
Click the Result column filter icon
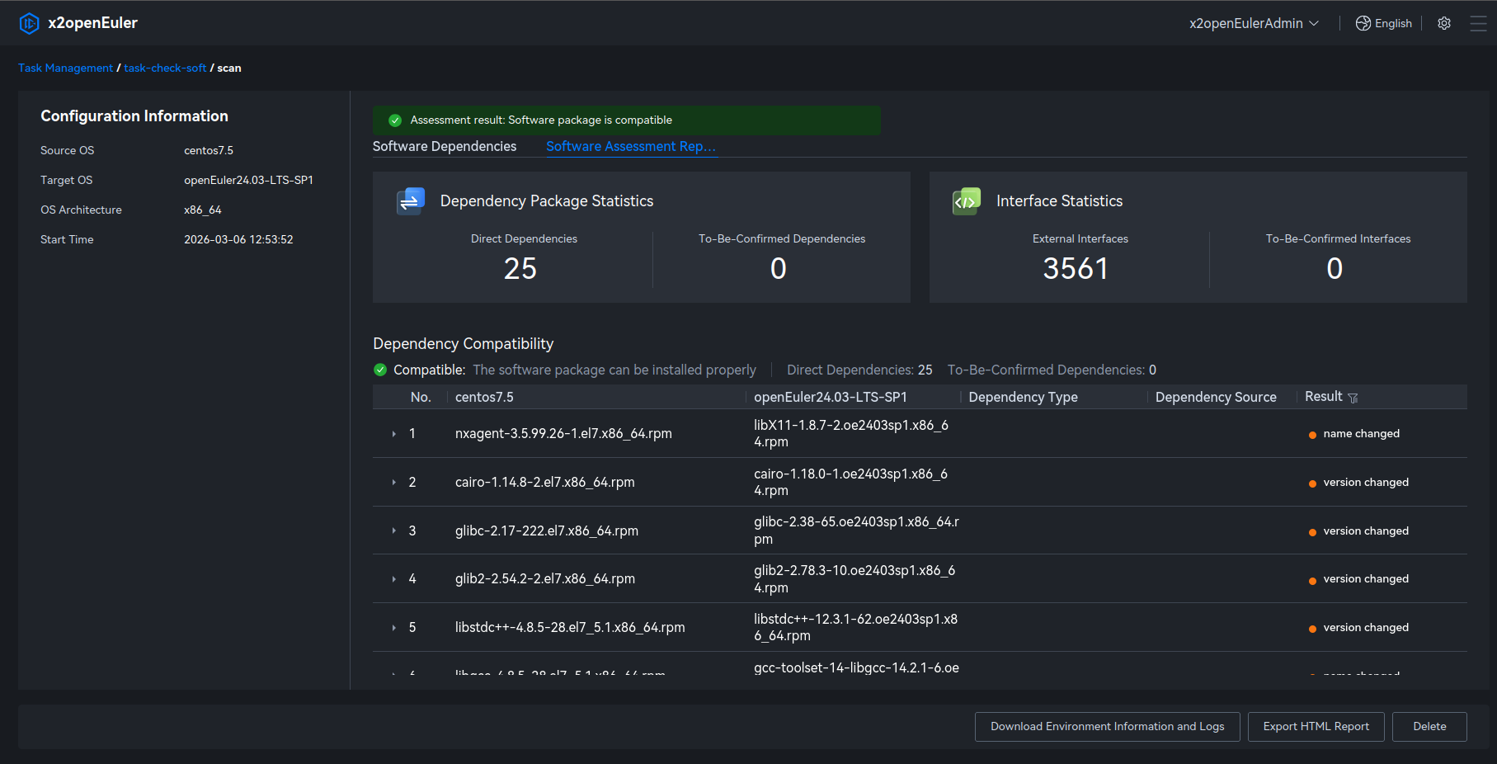pos(1353,398)
